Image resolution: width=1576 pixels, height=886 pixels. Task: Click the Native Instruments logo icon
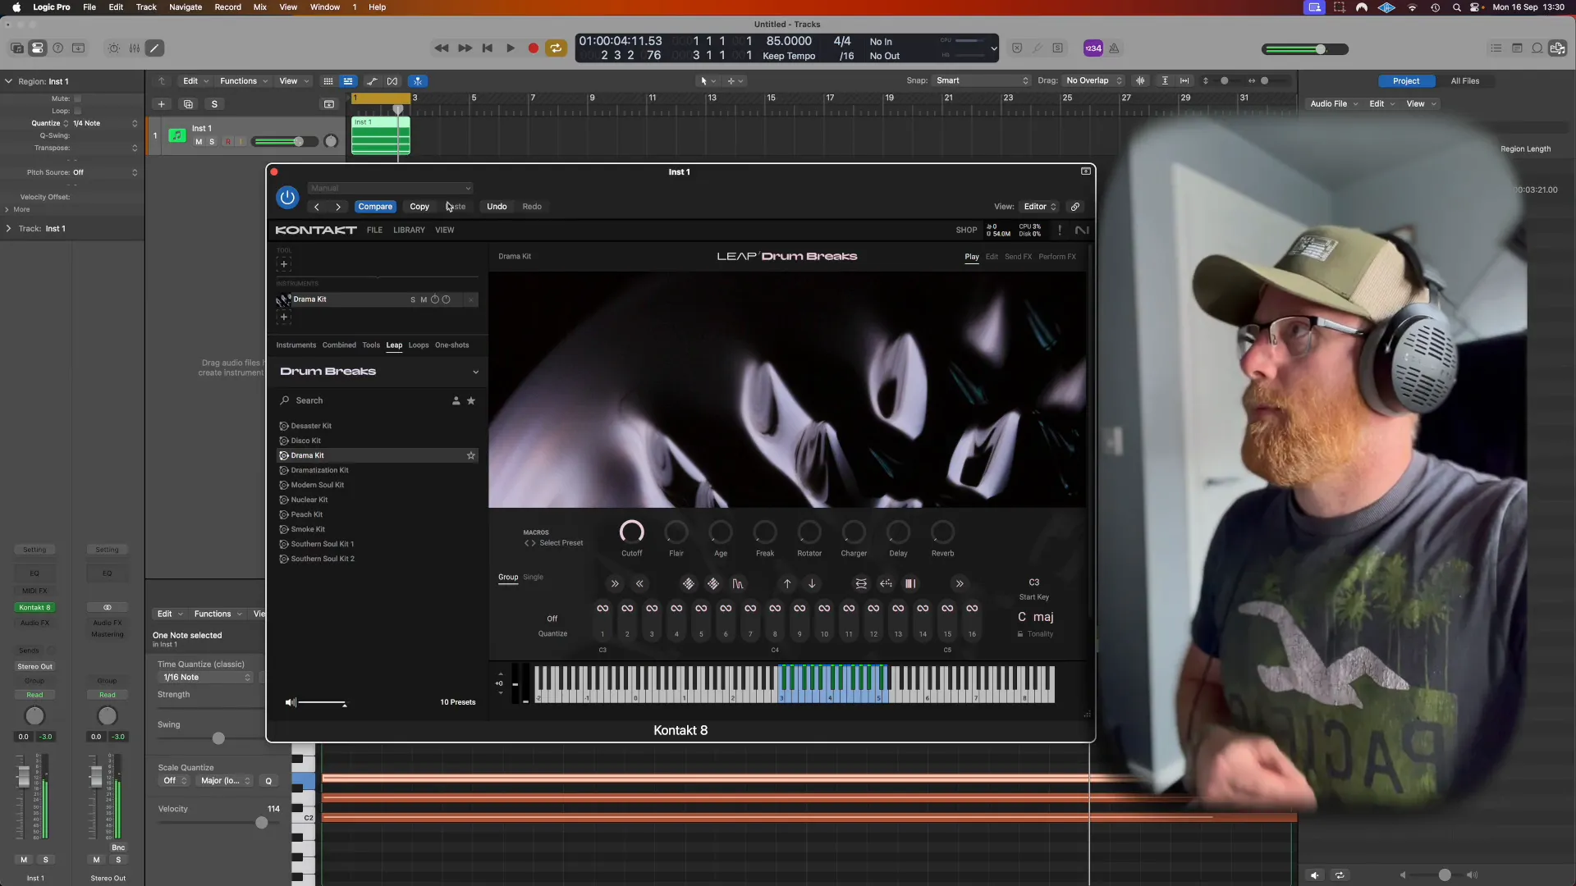coord(1082,231)
